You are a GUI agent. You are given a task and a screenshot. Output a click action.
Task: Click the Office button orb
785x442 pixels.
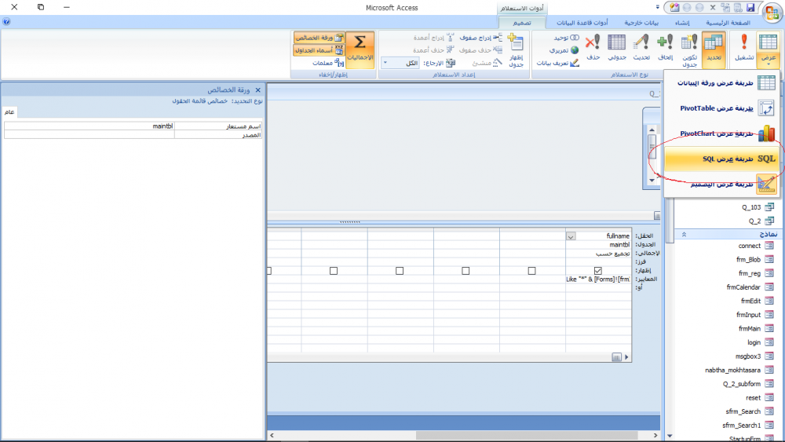pyautogui.click(x=772, y=12)
